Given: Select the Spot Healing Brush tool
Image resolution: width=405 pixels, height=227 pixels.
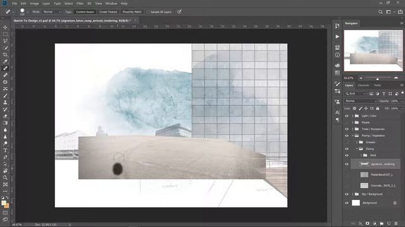Looking at the screenshot, I should coord(5,68).
